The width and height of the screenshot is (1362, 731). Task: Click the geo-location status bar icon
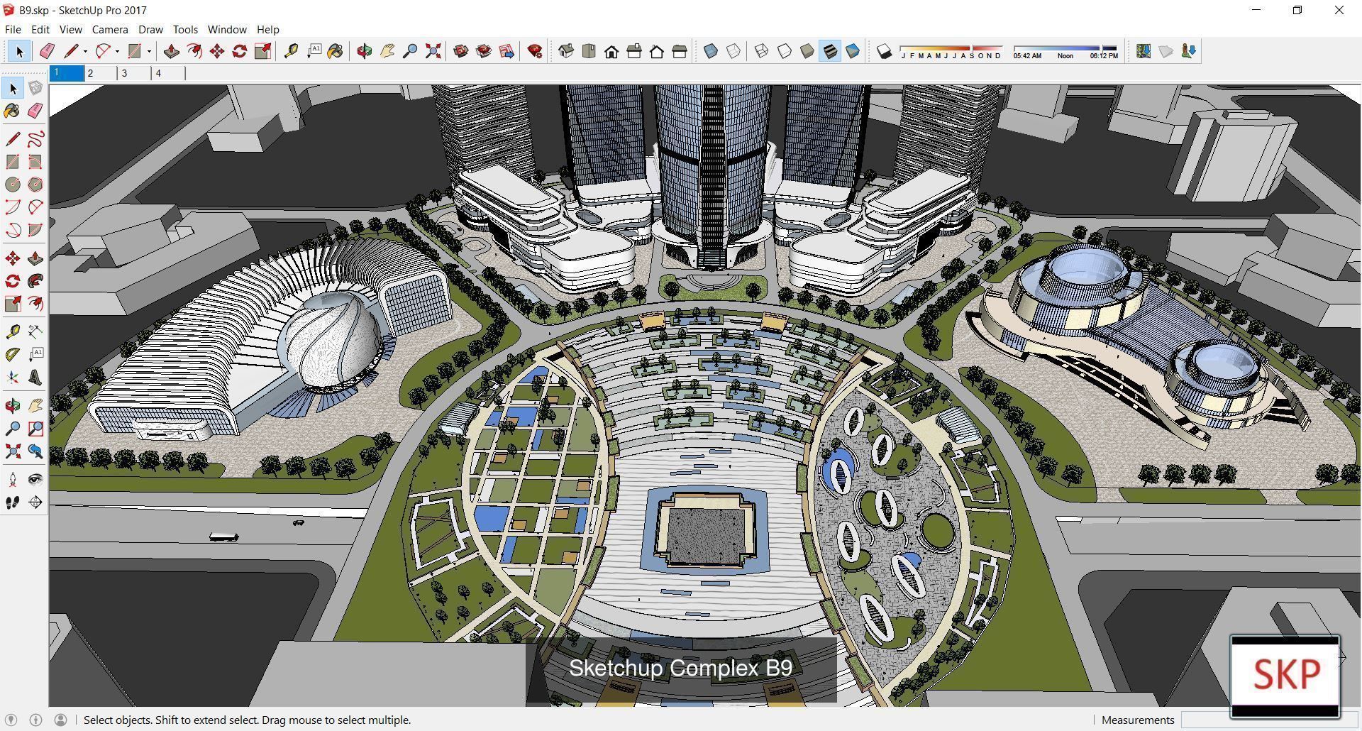(11, 720)
